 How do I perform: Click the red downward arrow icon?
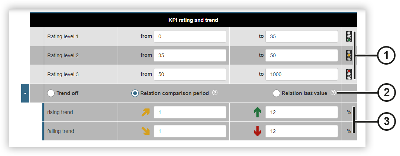[x=258, y=131]
